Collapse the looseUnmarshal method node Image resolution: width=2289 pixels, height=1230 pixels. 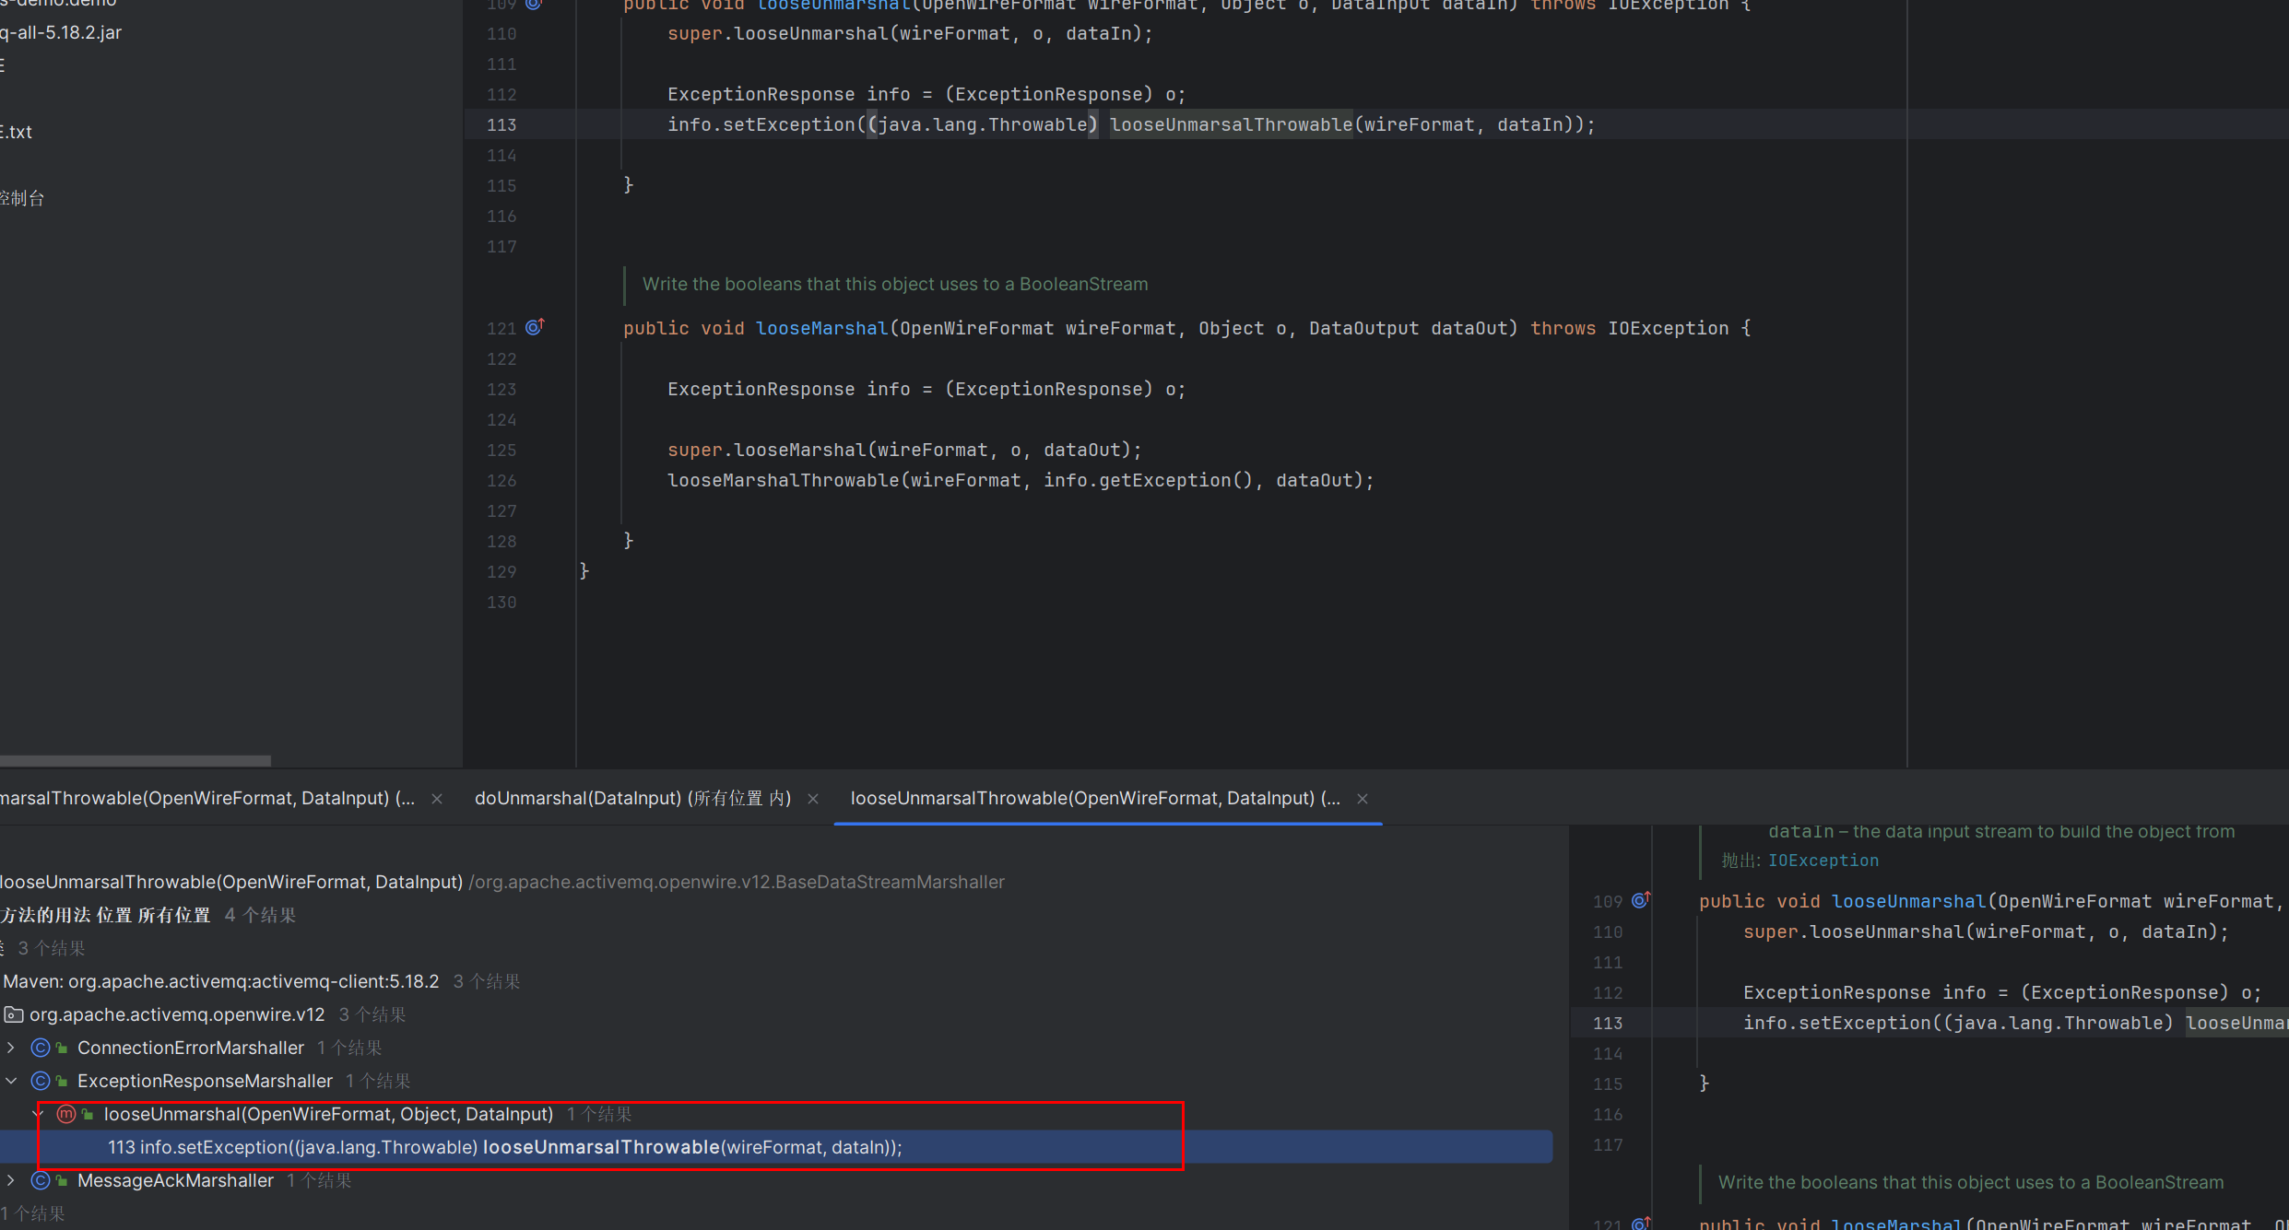[38, 1114]
